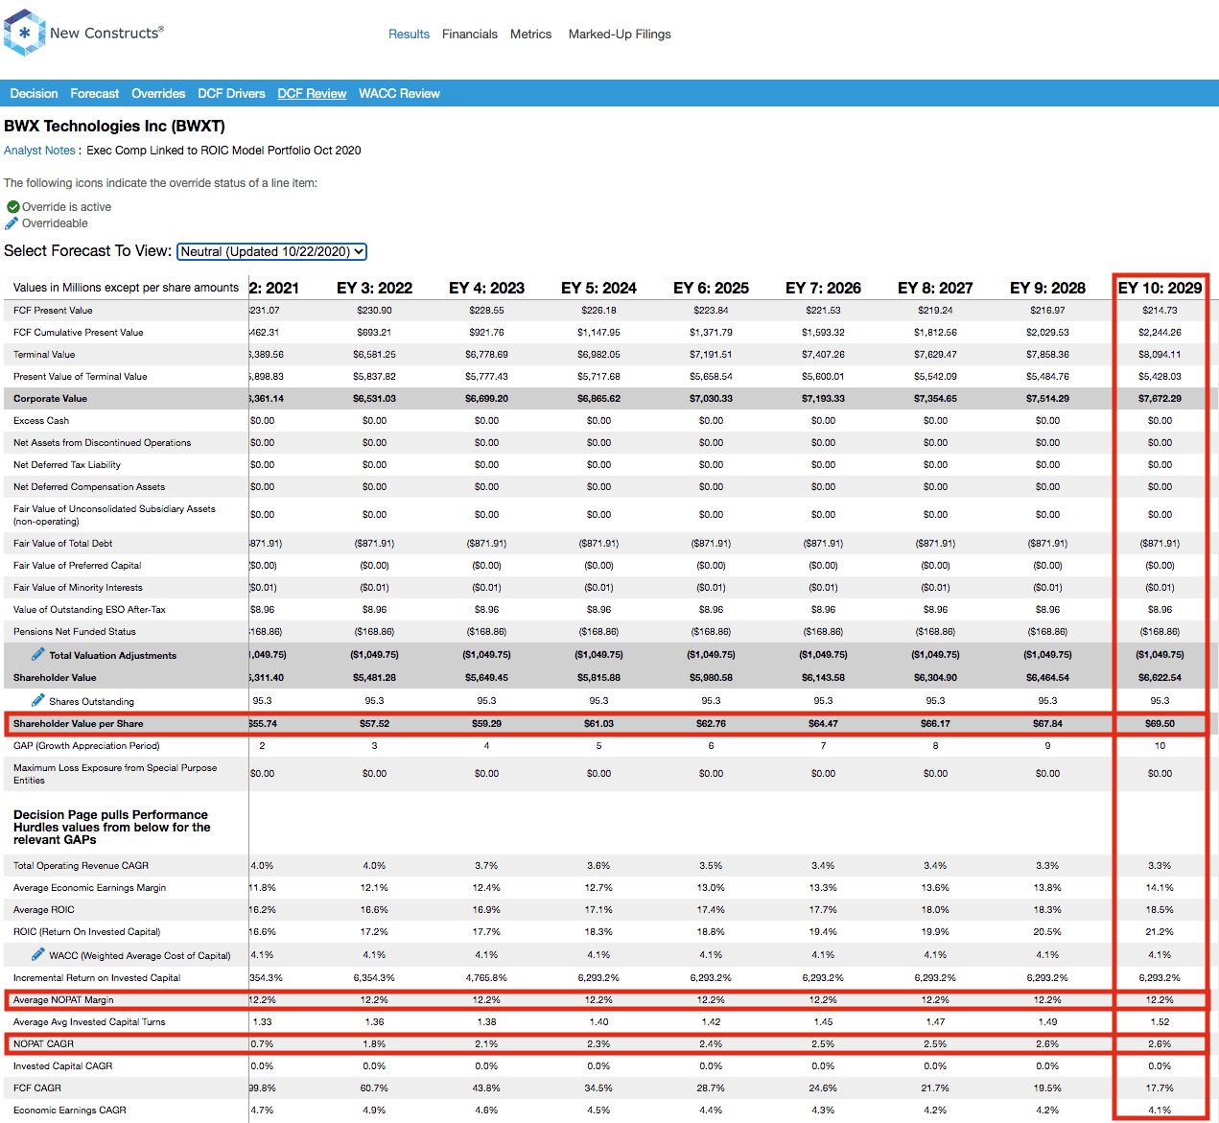Click the $6,581.25 Terminal Value cell
1219x1123 pixels.
click(374, 355)
